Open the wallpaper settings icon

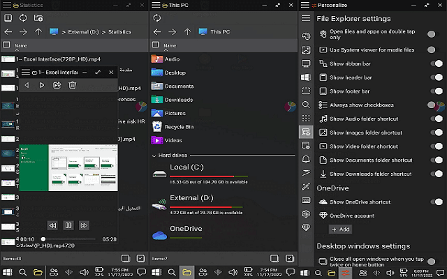click(x=306, y=50)
